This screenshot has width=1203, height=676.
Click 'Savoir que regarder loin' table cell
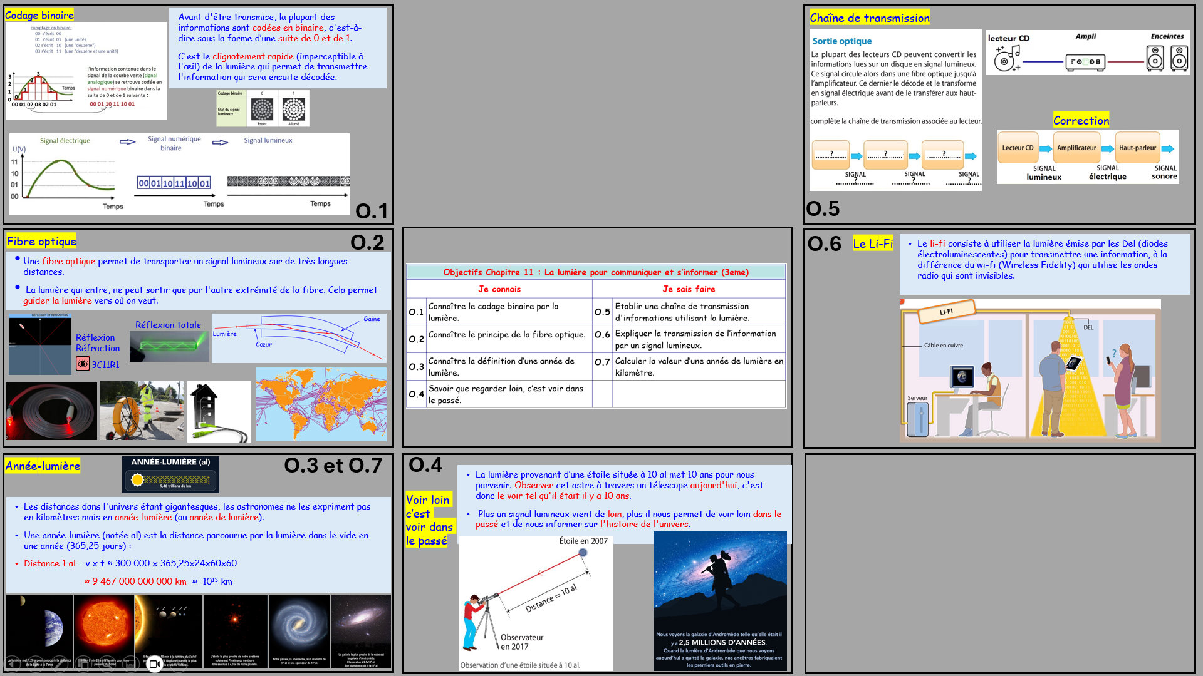click(508, 394)
